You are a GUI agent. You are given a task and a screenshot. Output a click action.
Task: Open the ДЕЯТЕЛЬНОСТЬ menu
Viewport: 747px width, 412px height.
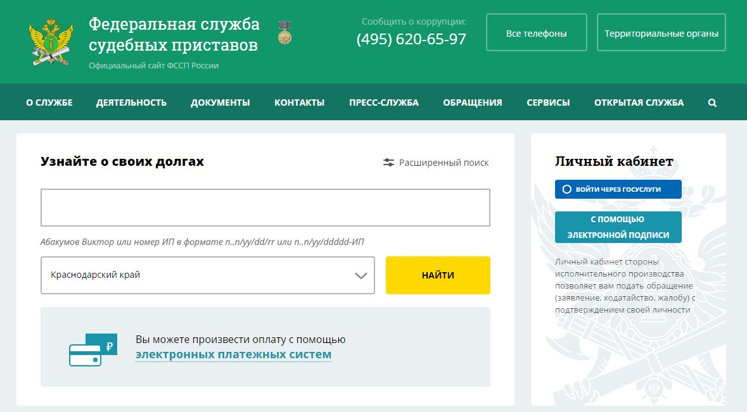click(x=132, y=103)
